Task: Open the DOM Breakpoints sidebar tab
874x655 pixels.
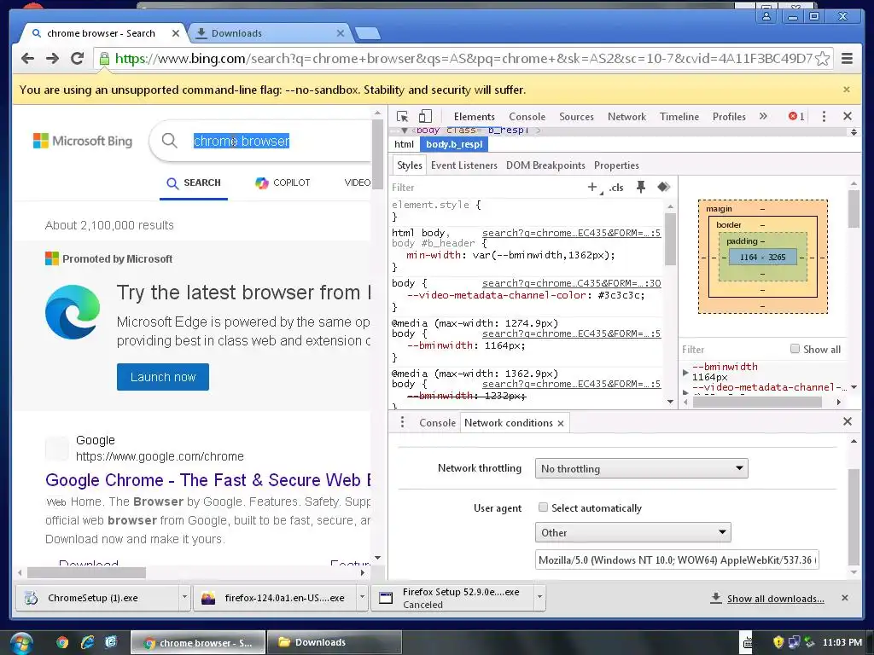Action: (545, 165)
